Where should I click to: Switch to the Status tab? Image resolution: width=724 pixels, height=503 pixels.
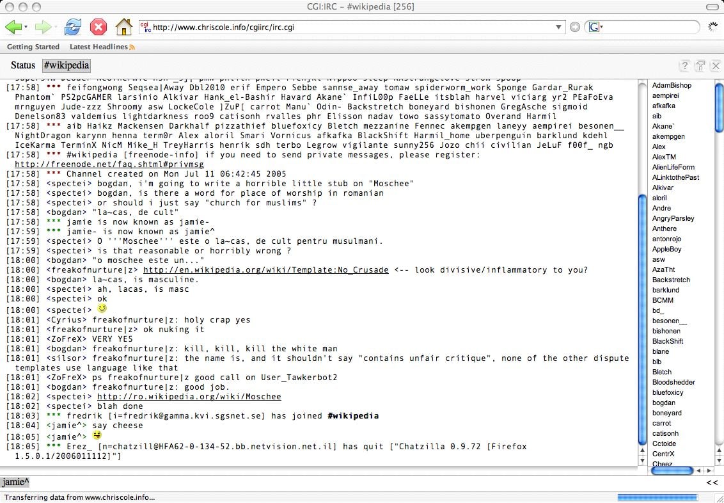click(22, 65)
